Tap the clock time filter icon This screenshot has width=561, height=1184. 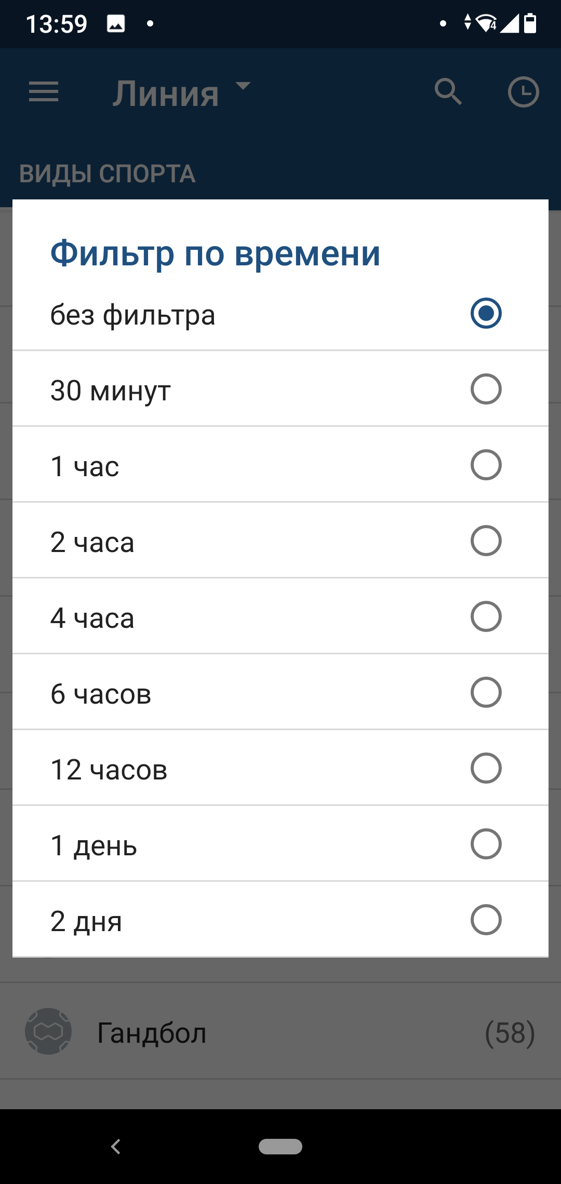tap(523, 92)
